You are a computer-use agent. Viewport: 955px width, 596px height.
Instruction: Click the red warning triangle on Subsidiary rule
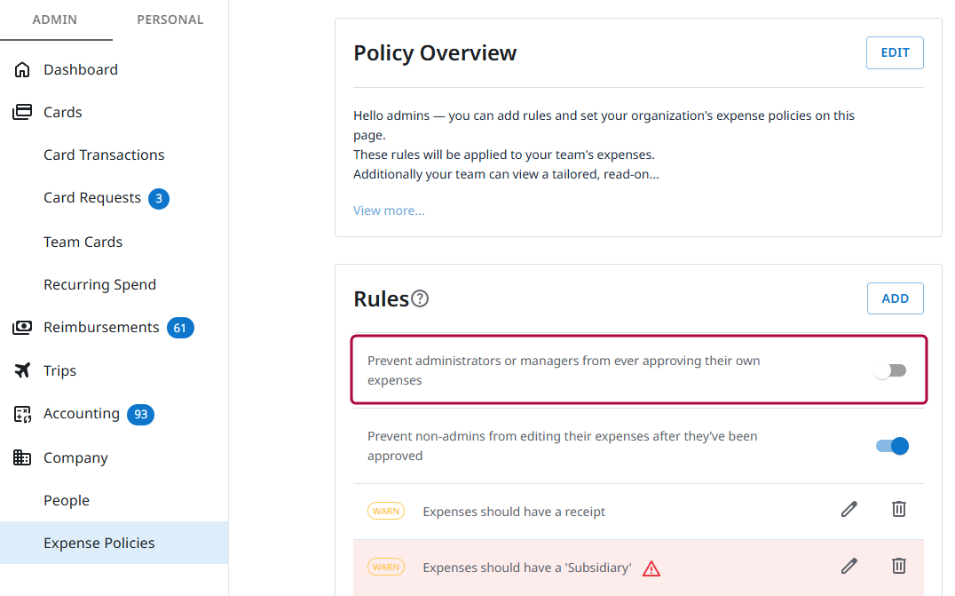tap(653, 567)
